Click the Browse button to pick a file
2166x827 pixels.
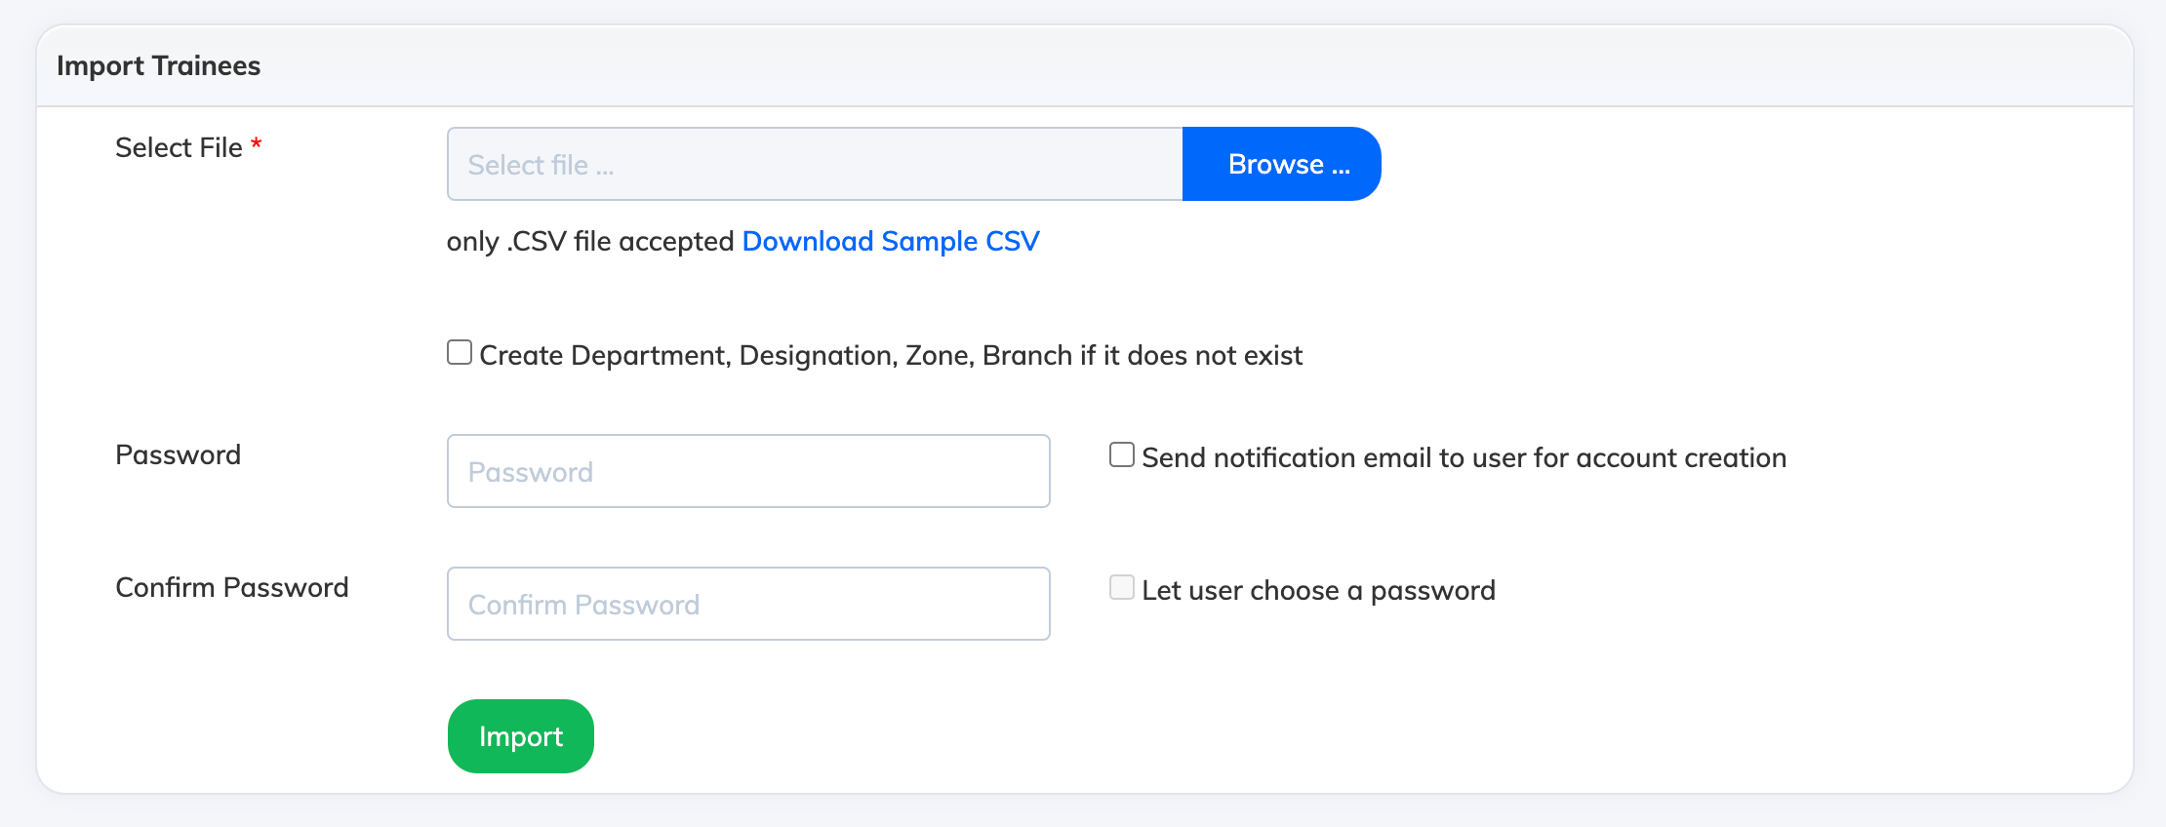click(1281, 164)
